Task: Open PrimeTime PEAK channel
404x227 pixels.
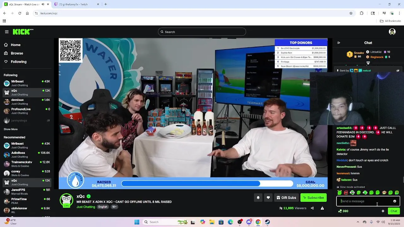Action: point(27,201)
